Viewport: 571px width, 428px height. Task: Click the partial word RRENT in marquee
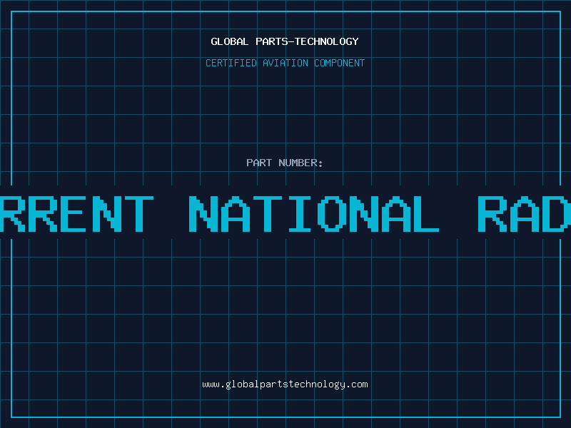click(76, 214)
